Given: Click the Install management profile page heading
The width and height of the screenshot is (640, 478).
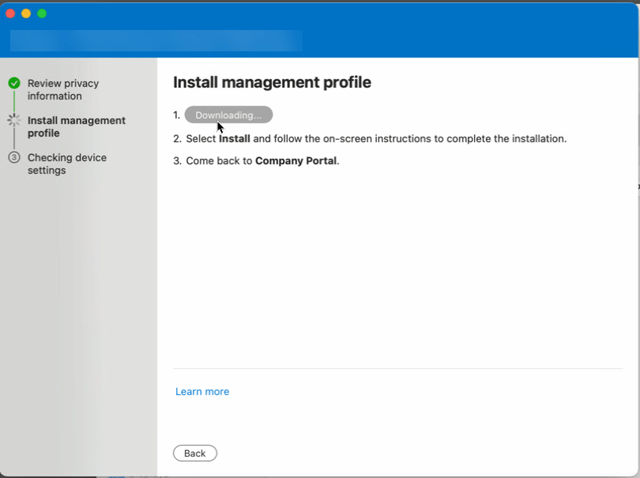Looking at the screenshot, I should point(273,82).
